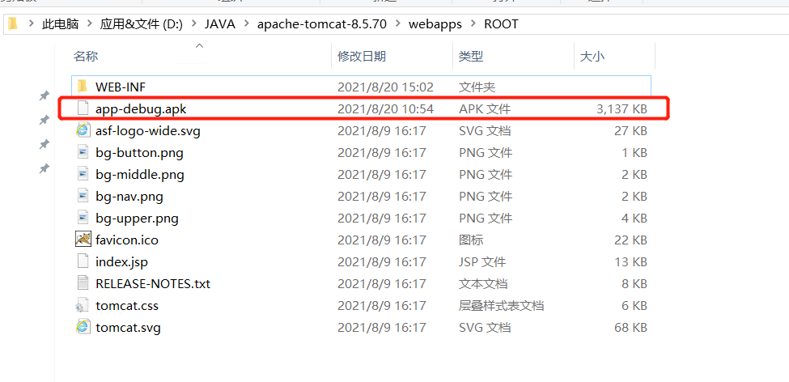
Task: Click the JSP 文件 type cell
Action: click(x=482, y=261)
